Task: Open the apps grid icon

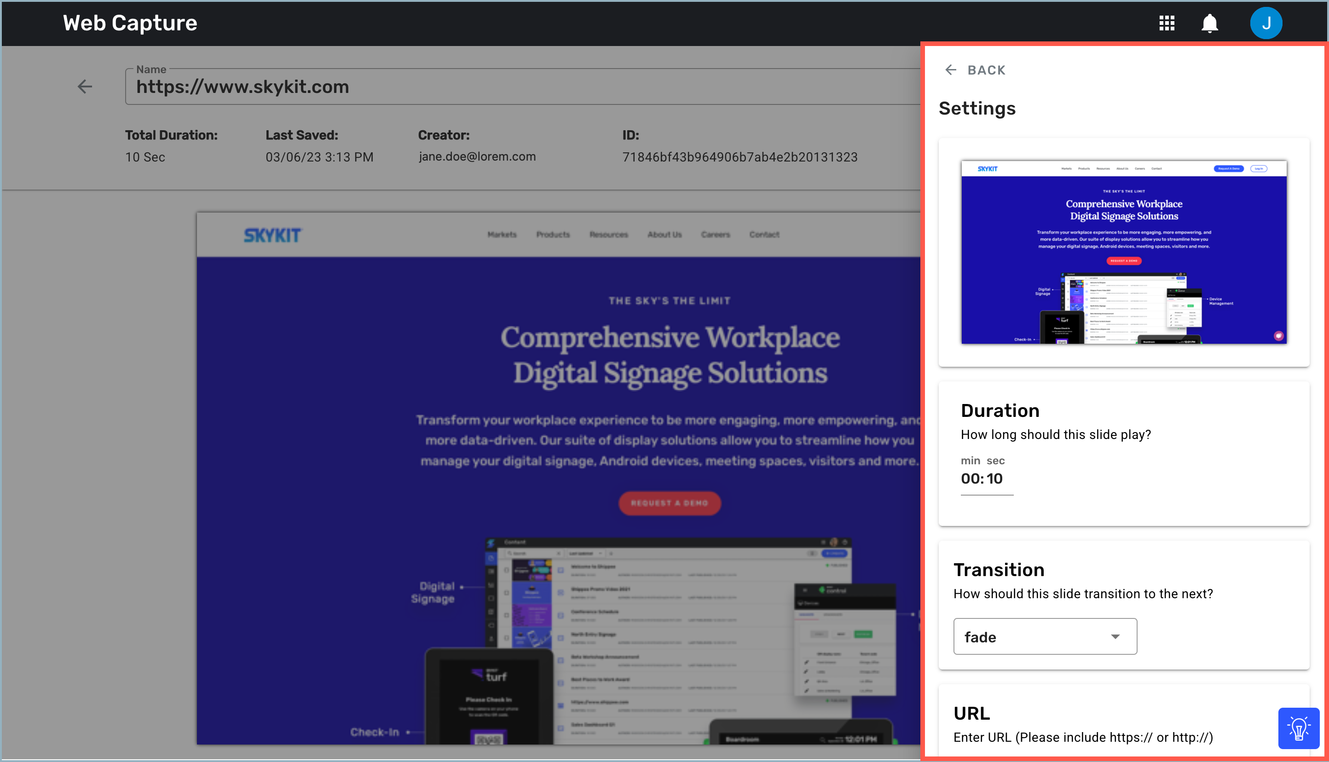Action: 1166,23
